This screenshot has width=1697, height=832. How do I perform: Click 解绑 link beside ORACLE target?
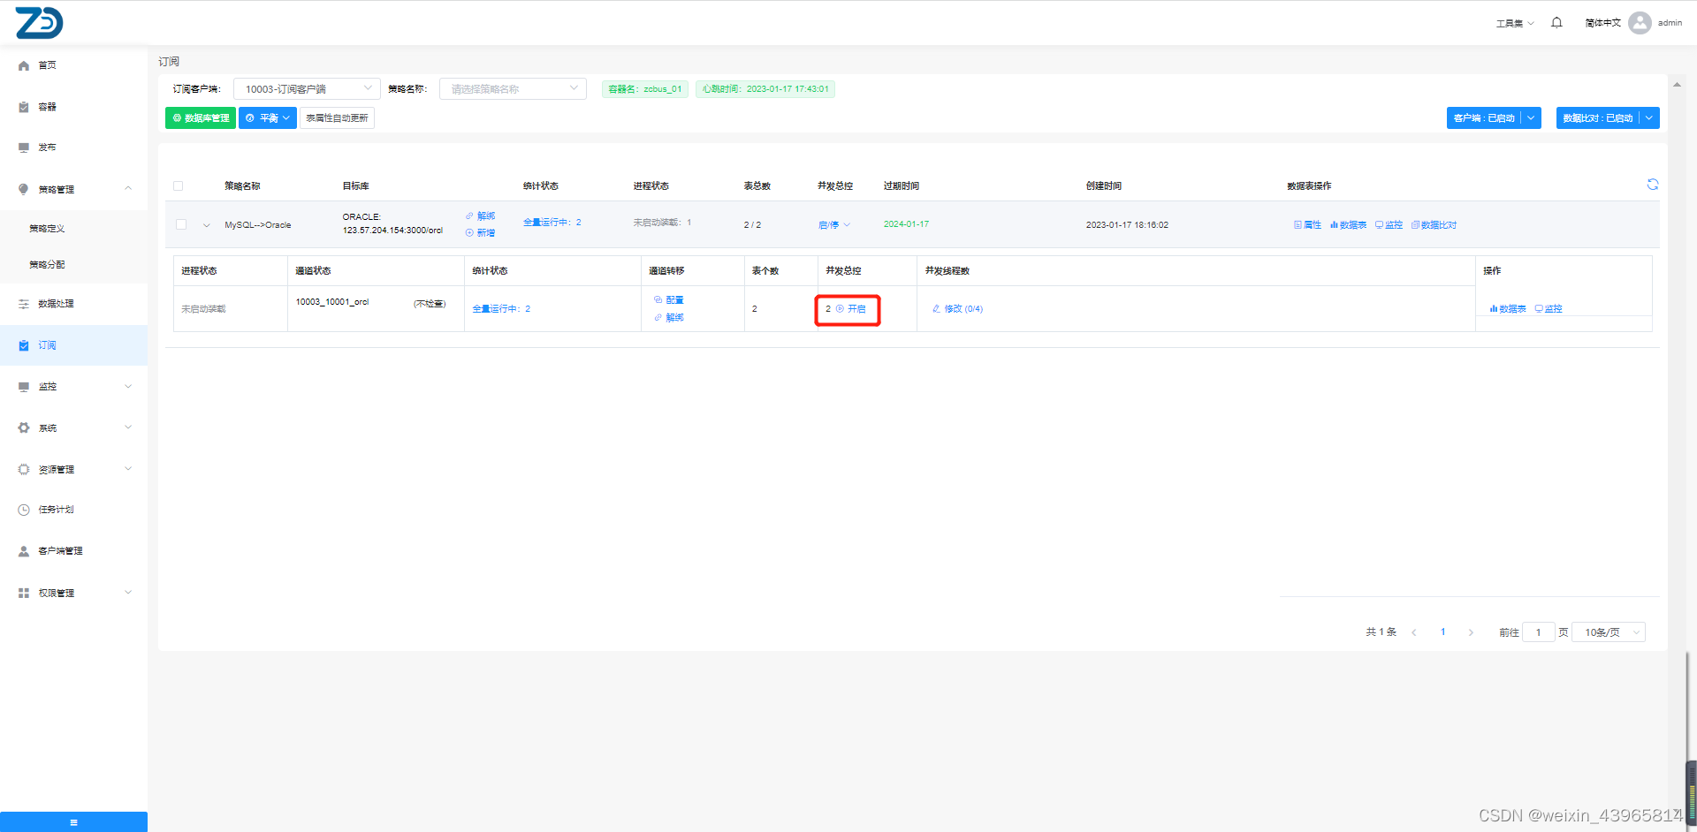tap(481, 216)
